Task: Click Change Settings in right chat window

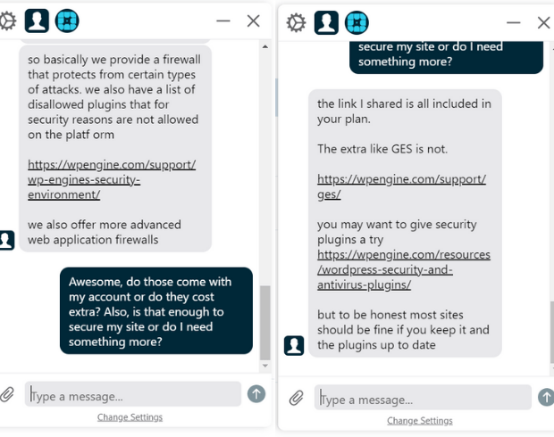Action: [x=420, y=421]
